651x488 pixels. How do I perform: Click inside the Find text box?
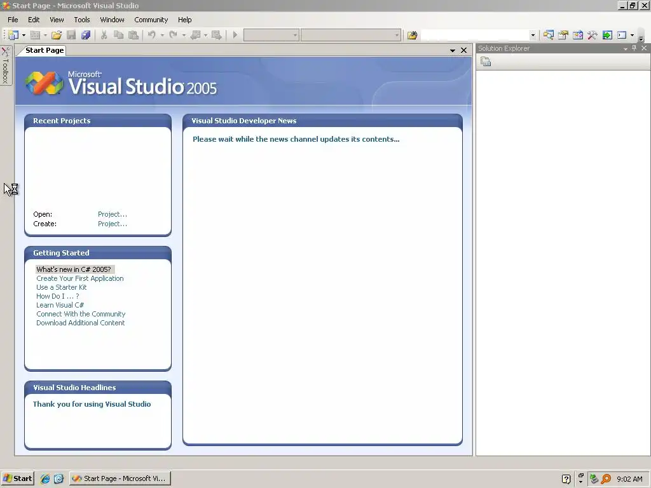point(475,36)
